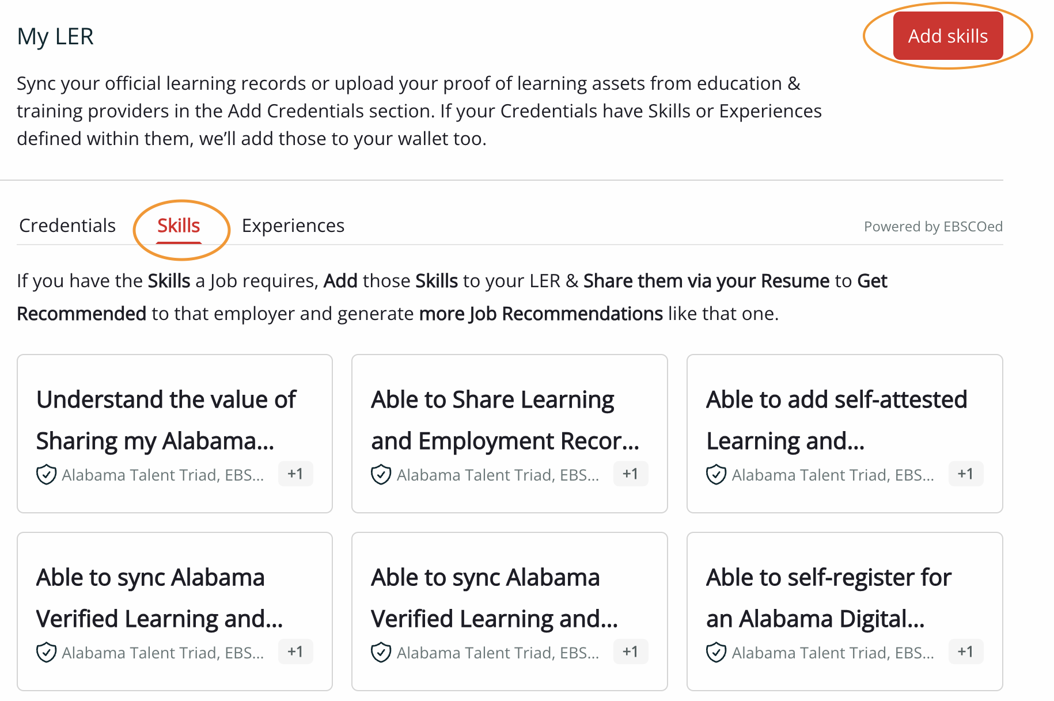This screenshot has width=1054, height=701.
Task: Click verified shield icon on add self-attested card
Action: click(716, 475)
